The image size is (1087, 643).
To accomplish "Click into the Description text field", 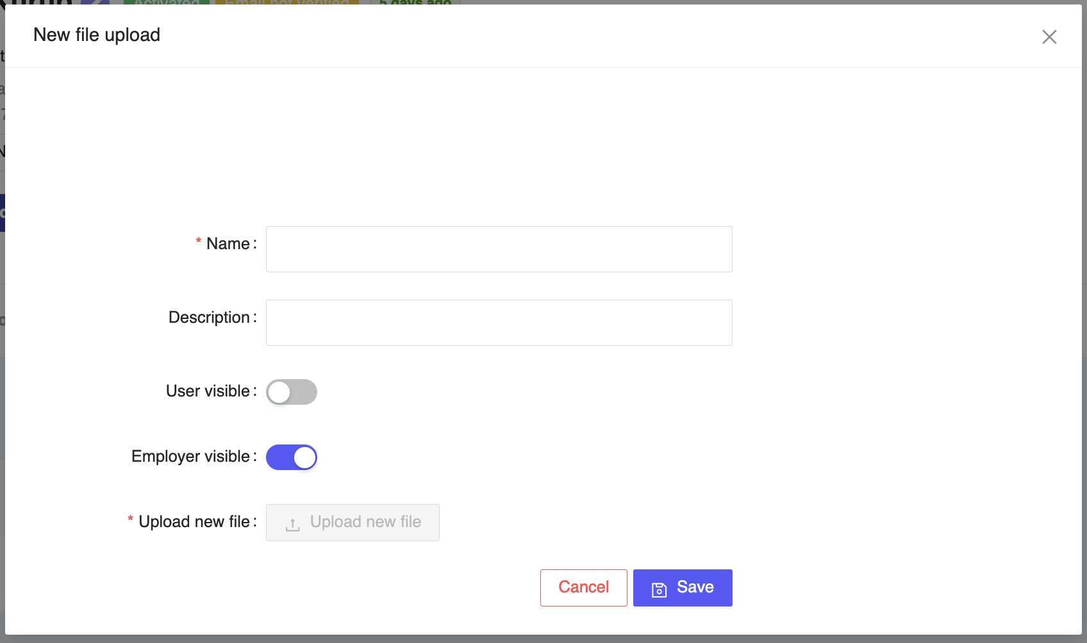I will [x=499, y=323].
